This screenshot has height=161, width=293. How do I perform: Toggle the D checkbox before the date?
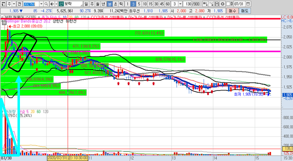point(228,4)
